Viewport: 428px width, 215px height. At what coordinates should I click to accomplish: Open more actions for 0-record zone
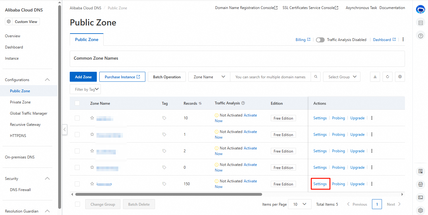click(x=372, y=167)
